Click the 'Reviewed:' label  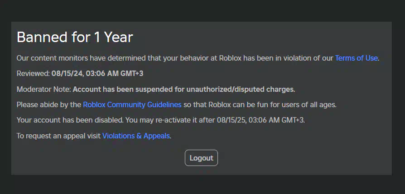tap(33, 74)
